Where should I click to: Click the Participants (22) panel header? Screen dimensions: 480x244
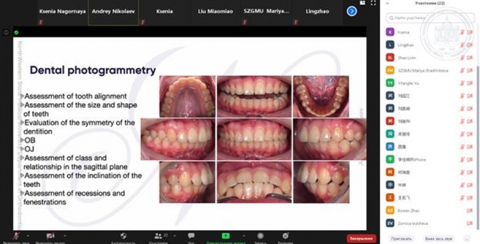pyautogui.click(x=430, y=4)
